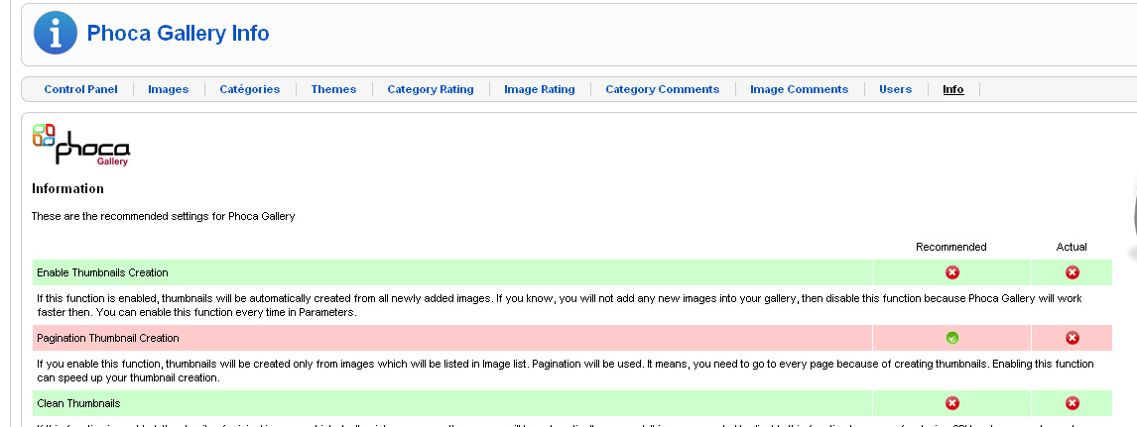Select the Info tab
This screenshot has height=427, width=1137.
[952, 89]
